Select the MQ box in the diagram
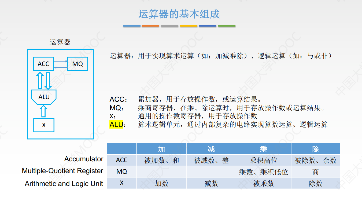This screenshot has width=362, height=197. (x=77, y=64)
